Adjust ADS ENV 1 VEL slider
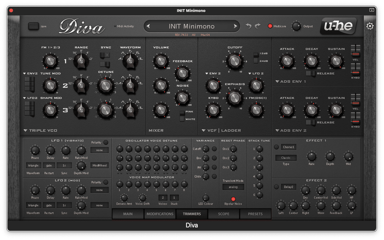Screen dimensions: 384x240 point(356,50)
